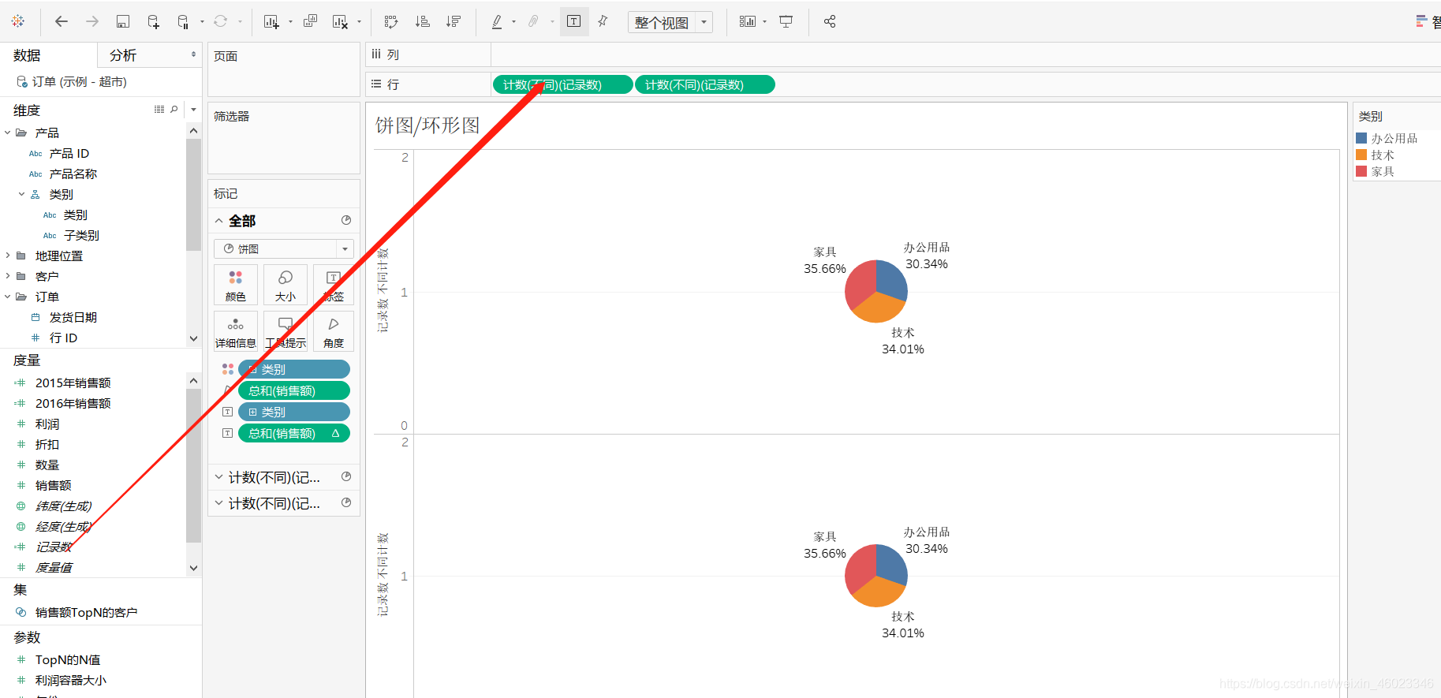Toggle mark labels display
Image resolution: width=1441 pixels, height=698 pixels.
click(574, 21)
